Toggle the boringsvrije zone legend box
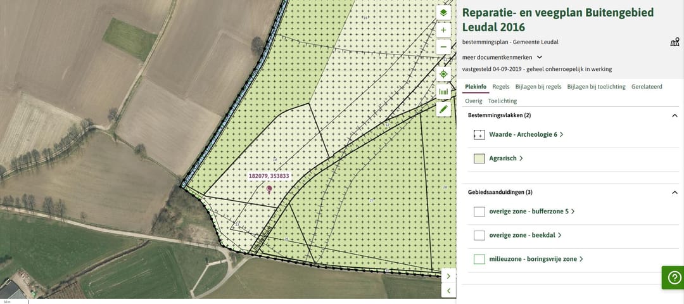 pos(479,259)
